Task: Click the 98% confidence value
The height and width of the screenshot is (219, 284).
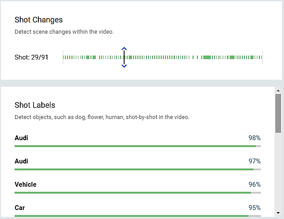Action: pos(254,138)
